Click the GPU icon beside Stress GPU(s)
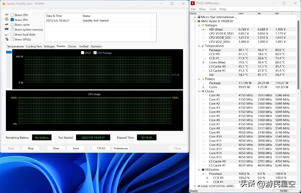This screenshot has height=193, width=301. tap(6, 39)
